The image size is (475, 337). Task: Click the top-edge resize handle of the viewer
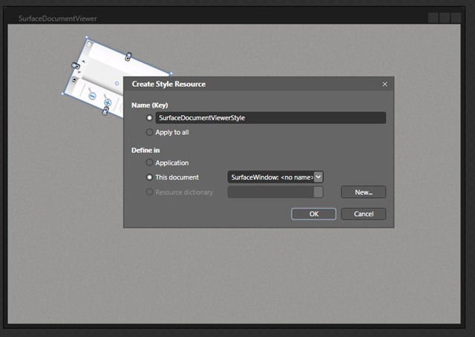[x=128, y=56]
